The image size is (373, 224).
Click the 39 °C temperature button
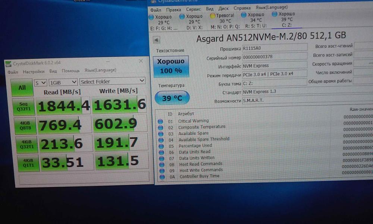[172, 98]
